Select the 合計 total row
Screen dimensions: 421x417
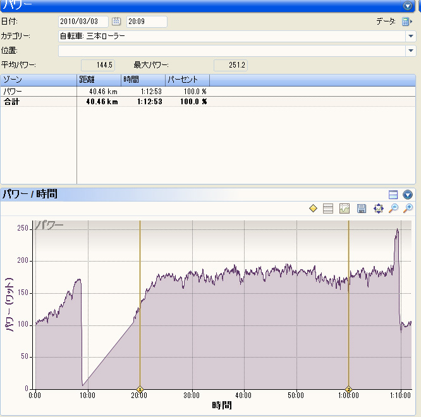tap(208, 102)
